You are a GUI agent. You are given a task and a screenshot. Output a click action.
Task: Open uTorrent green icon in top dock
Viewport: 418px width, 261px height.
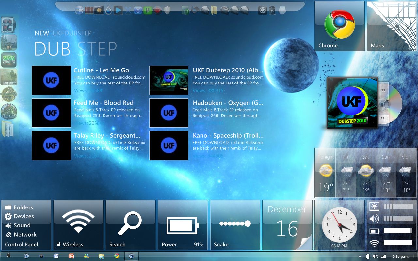148,10
